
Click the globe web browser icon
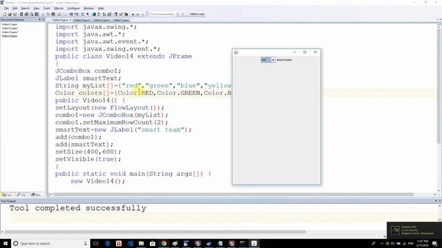(94, 14)
